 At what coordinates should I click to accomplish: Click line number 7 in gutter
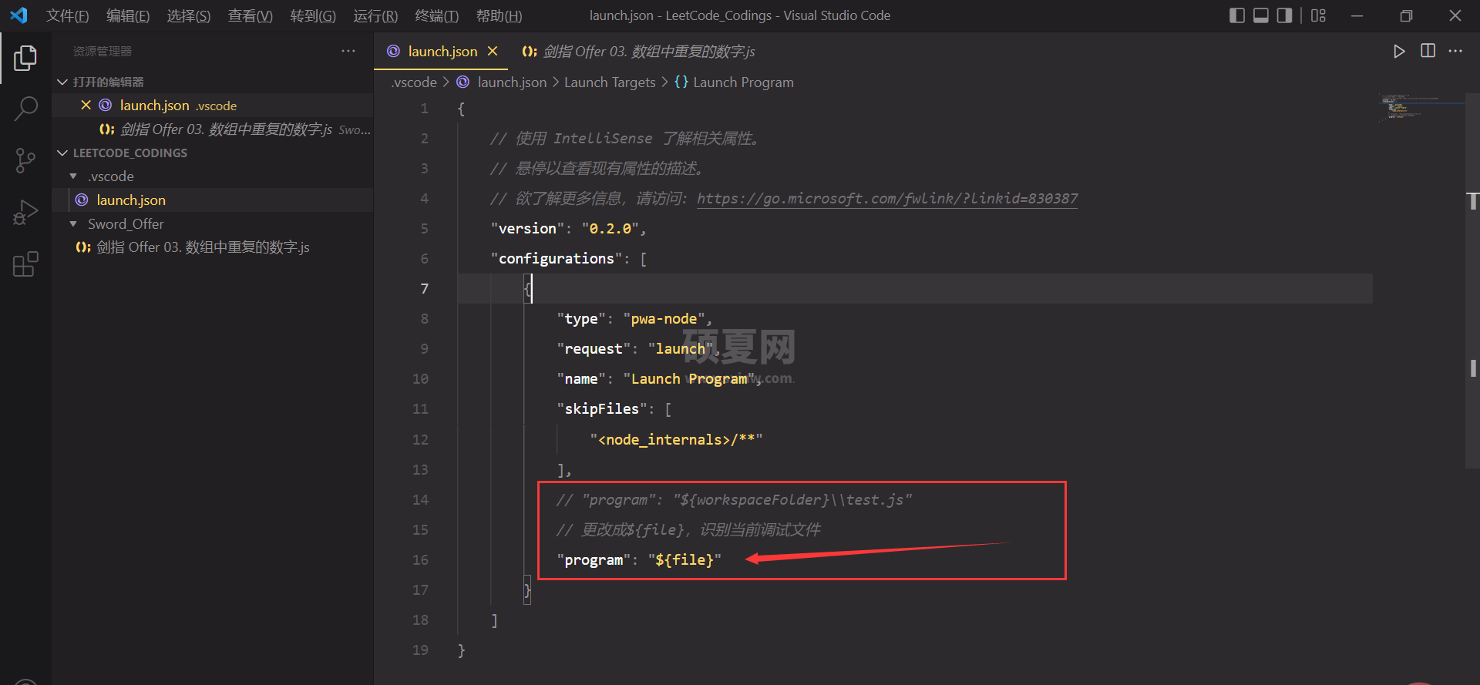424,289
